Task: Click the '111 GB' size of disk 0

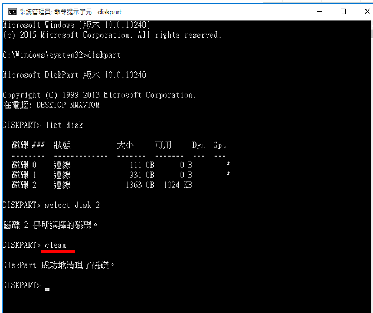Action: click(142, 165)
